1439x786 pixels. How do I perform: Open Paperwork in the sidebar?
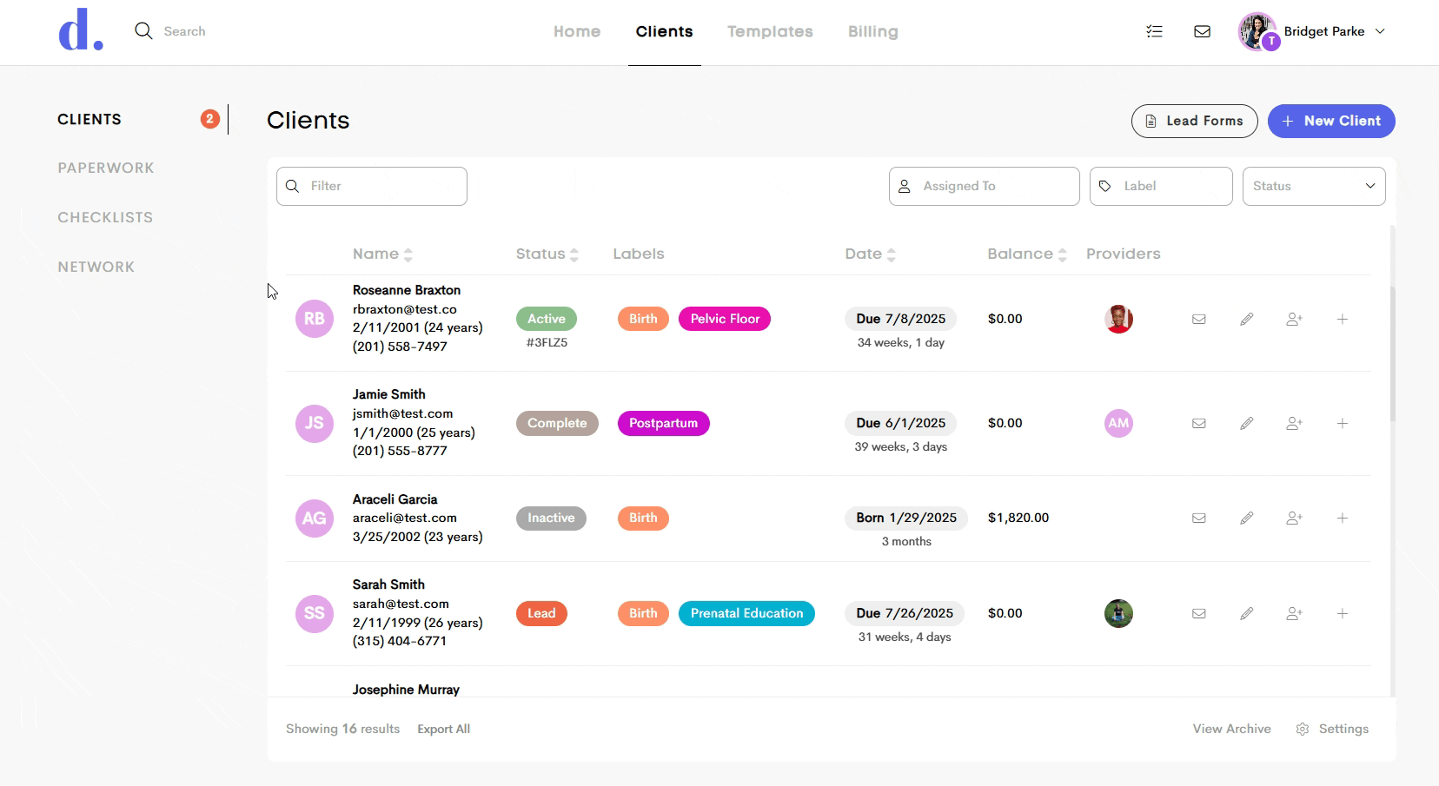[x=106, y=168]
